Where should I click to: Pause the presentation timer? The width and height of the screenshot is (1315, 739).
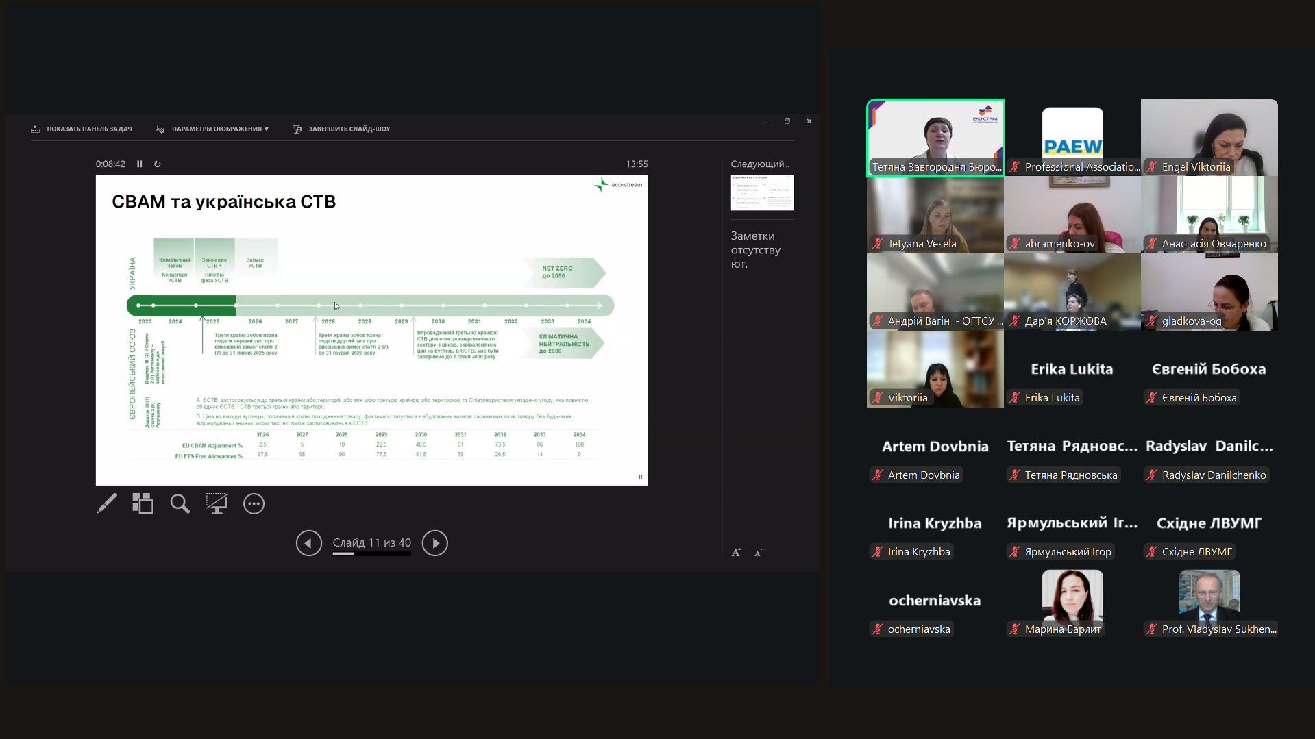[x=140, y=164]
